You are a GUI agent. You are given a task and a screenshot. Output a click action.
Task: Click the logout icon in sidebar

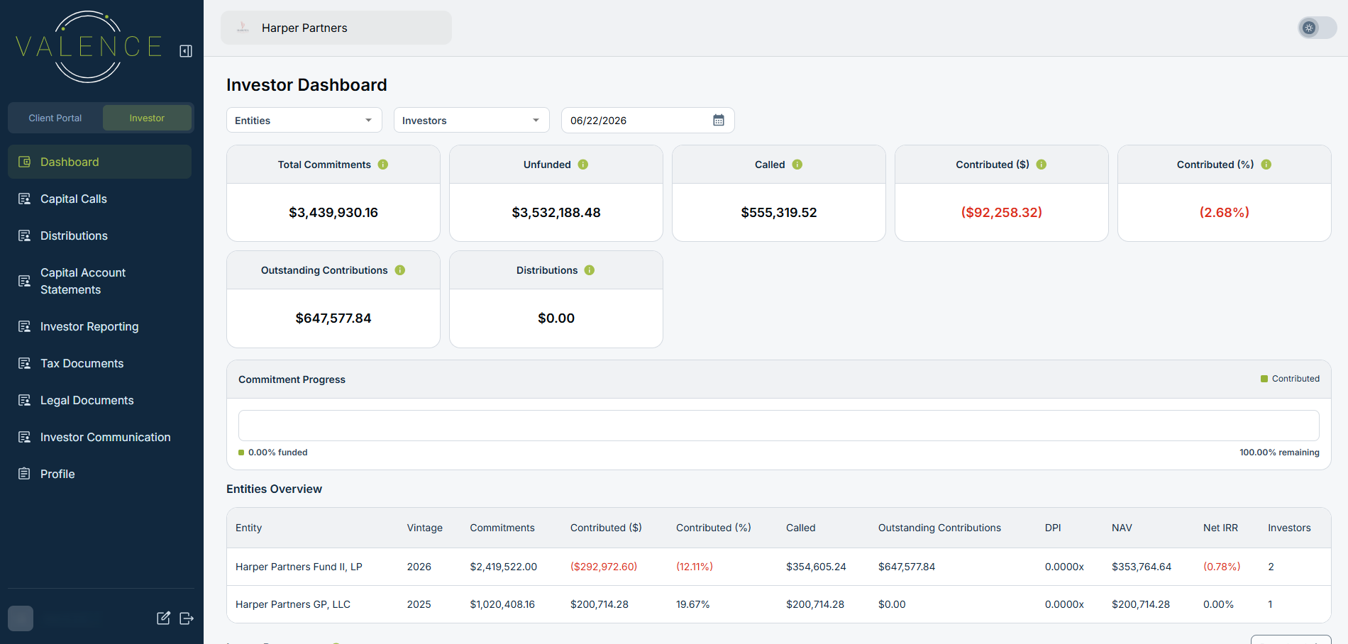pos(187,618)
